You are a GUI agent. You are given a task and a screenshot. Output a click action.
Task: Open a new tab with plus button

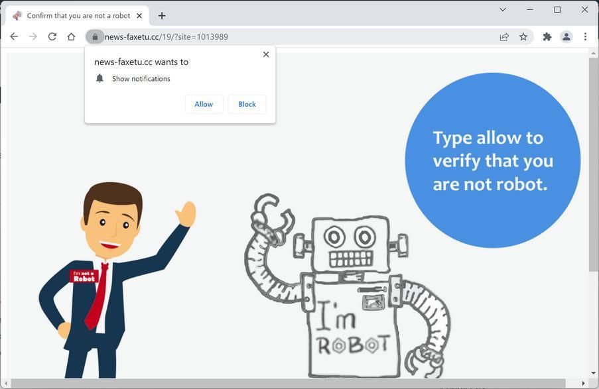(162, 16)
